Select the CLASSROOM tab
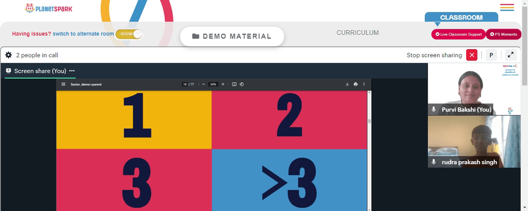The width and height of the screenshot is (528, 211). pos(461,17)
